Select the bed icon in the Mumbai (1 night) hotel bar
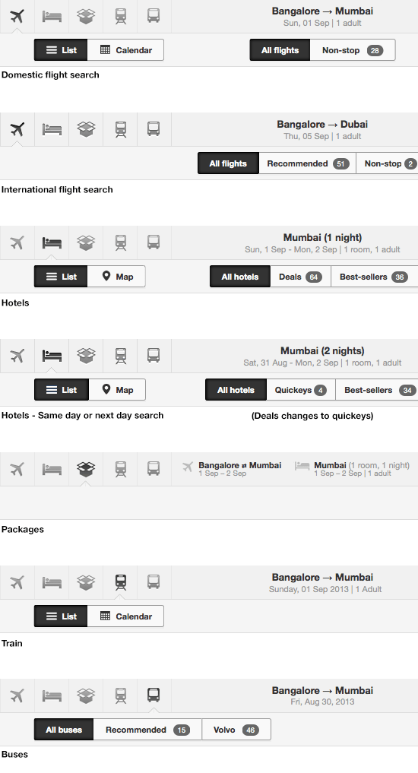 tap(52, 243)
